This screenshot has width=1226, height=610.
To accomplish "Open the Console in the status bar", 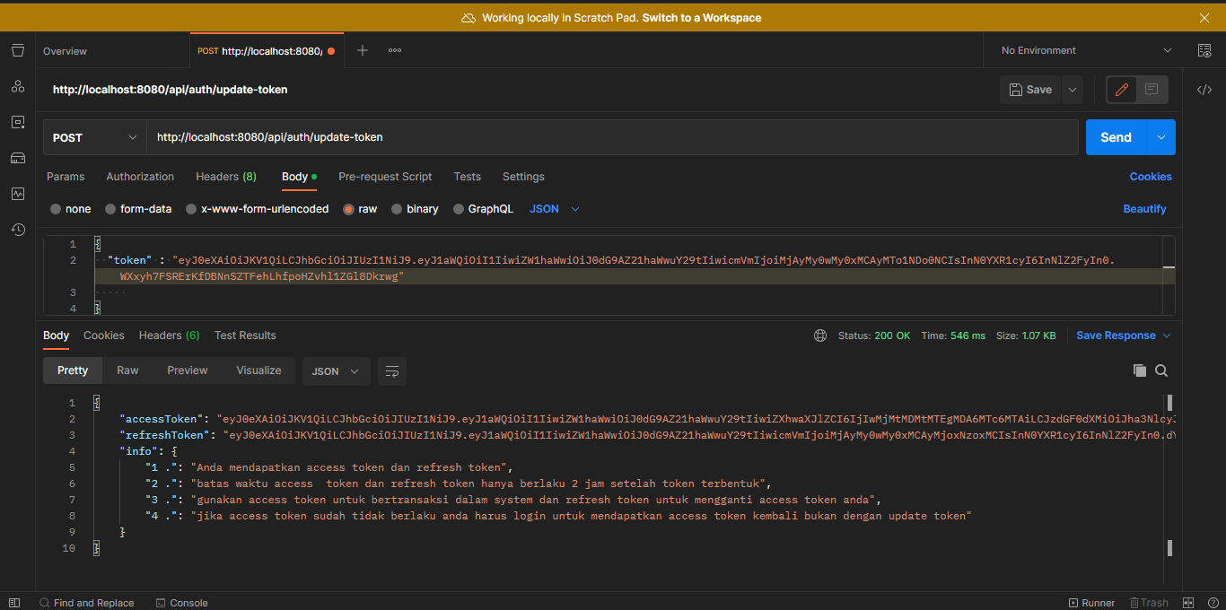I will (181, 603).
